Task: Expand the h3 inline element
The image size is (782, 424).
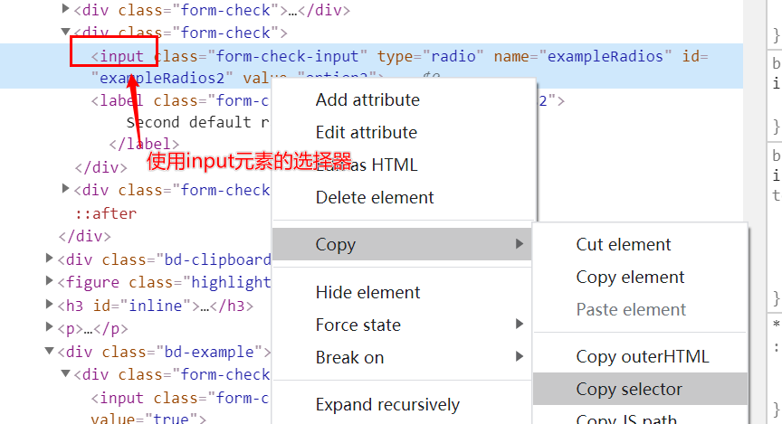Action: [x=49, y=304]
